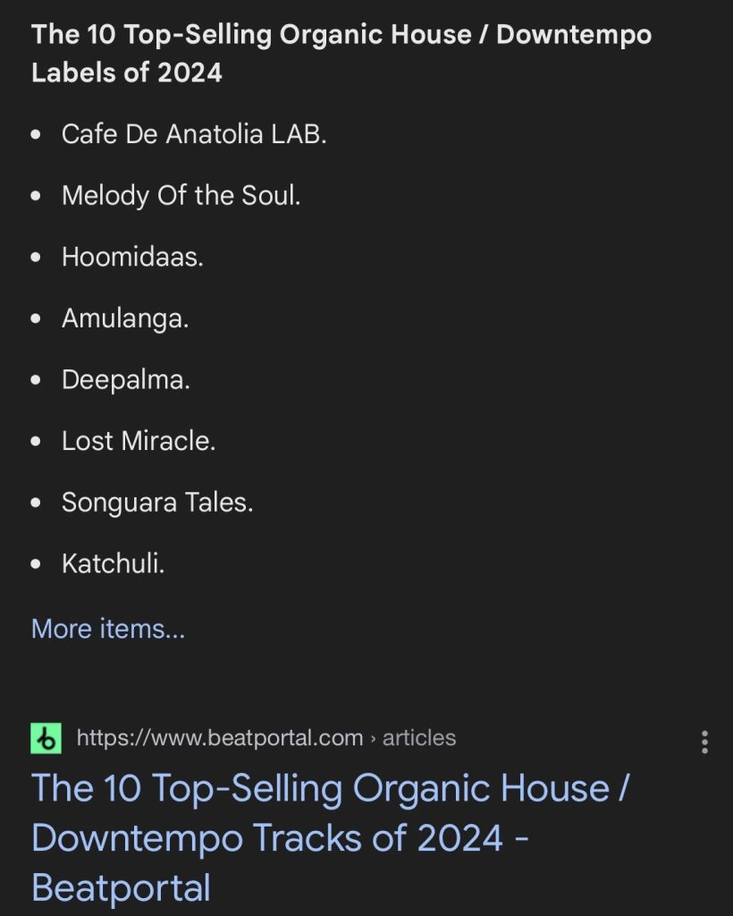Tap the Lost Miracle list item
The height and width of the screenshot is (916, 733).
(x=139, y=441)
